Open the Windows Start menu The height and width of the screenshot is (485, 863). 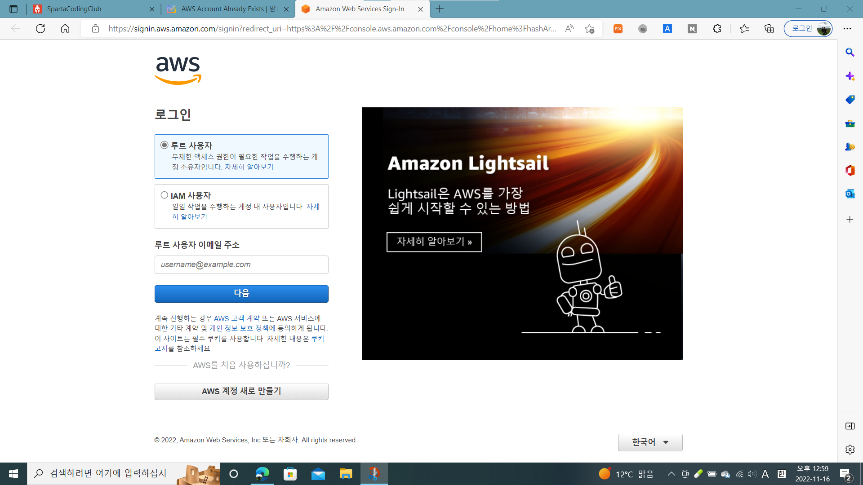pyautogui.click(x=13, y=474)
